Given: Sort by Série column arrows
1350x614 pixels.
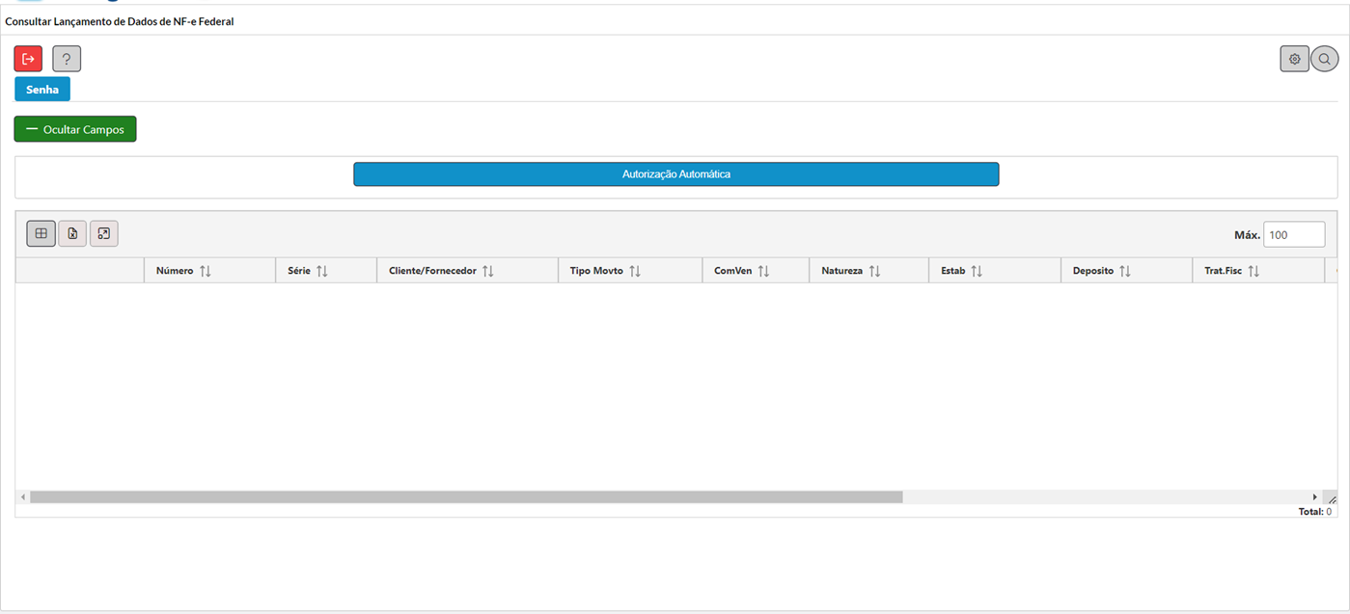Looking at the screenshot, I should point(322,271).
